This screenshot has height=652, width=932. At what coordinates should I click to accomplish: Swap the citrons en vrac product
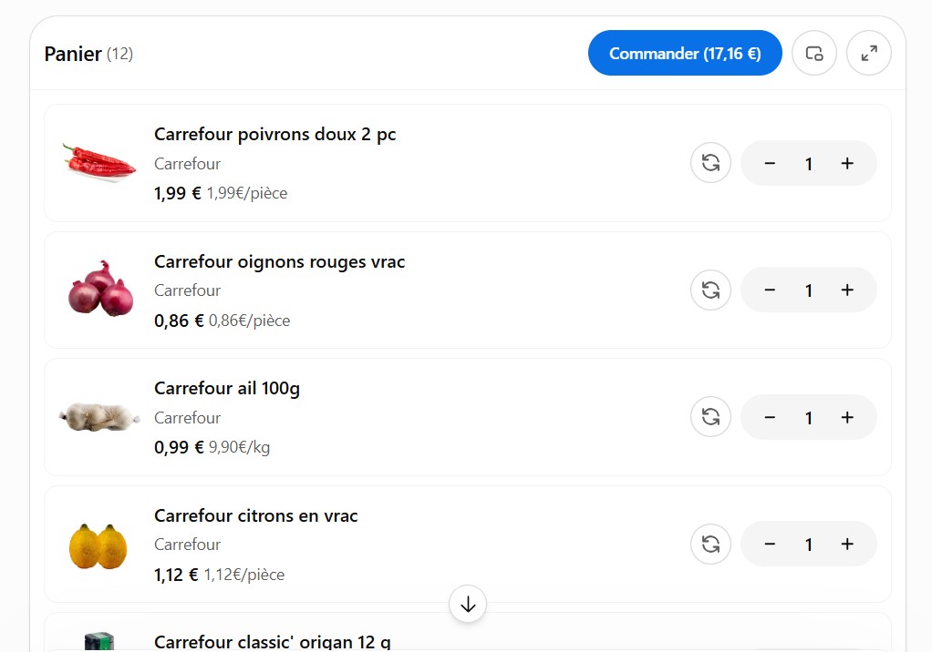711,544
